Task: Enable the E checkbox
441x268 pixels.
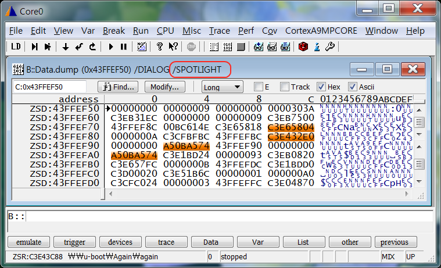Action: (x=259, y=87)
